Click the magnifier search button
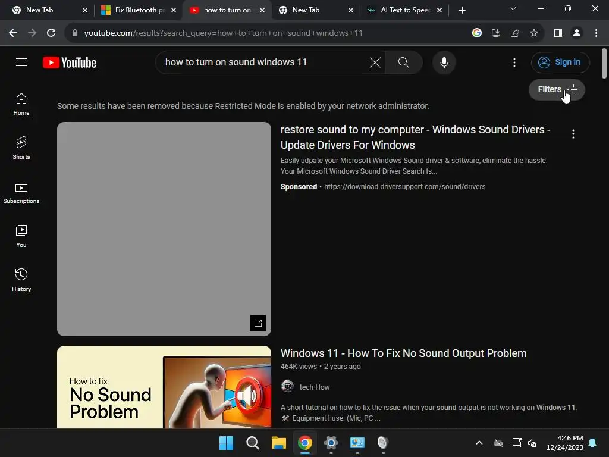 coord(404,62)
